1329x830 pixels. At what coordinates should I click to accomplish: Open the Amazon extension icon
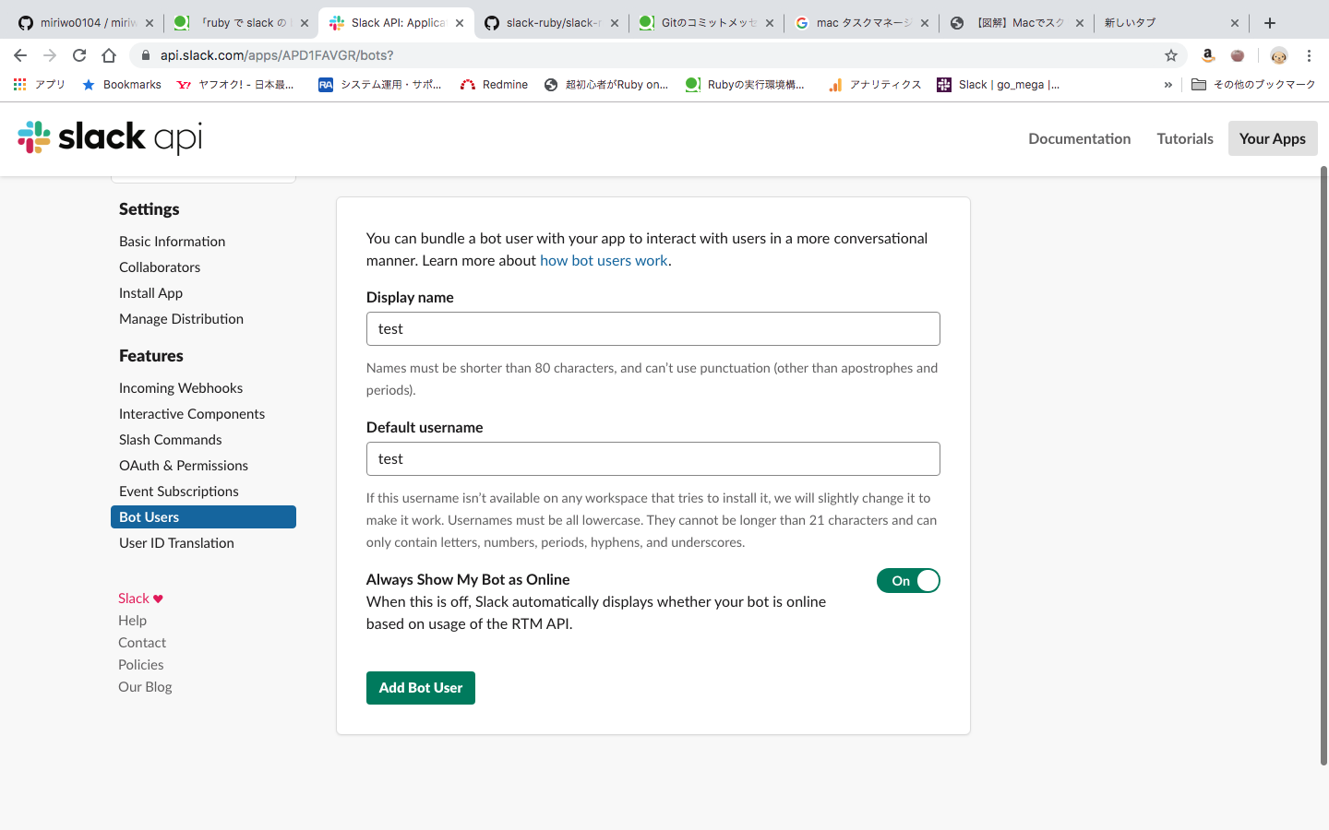point(1207,55)
